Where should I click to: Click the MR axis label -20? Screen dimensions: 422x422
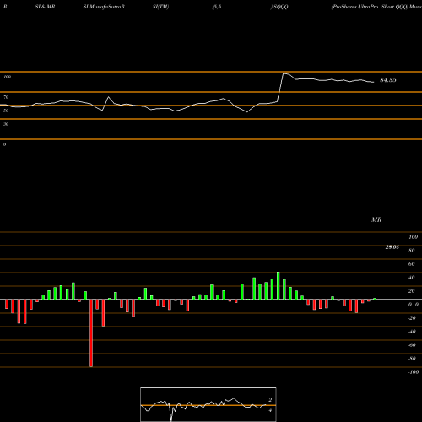pyautogui.click(x=412, y=318)
